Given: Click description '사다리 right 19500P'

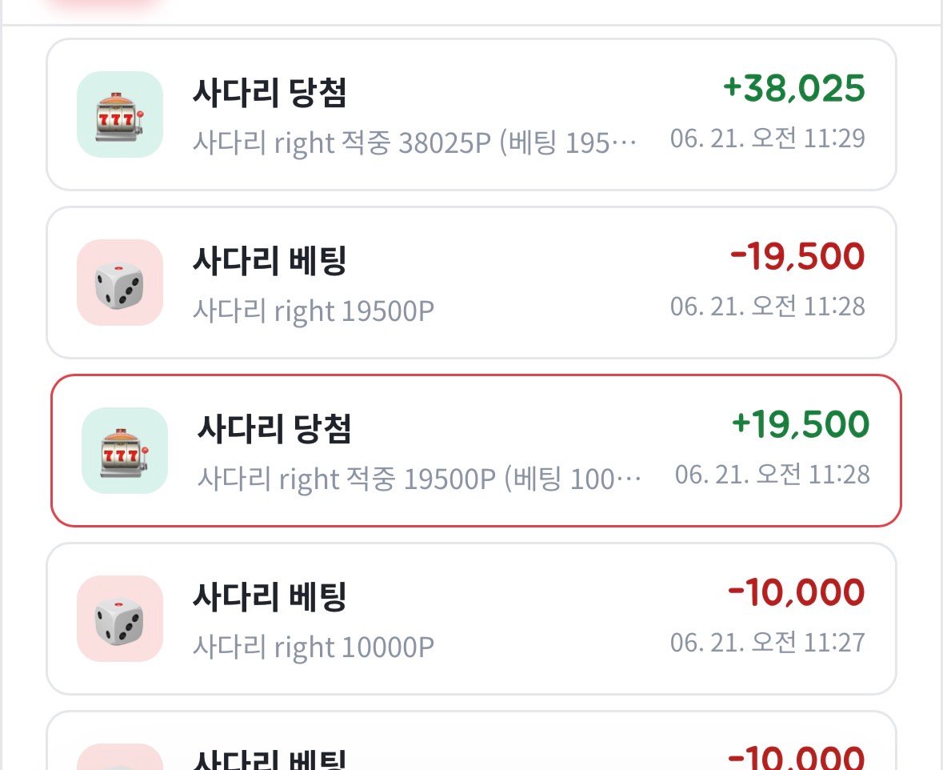Looking at the screenshot, I should [x=314, y=311].
